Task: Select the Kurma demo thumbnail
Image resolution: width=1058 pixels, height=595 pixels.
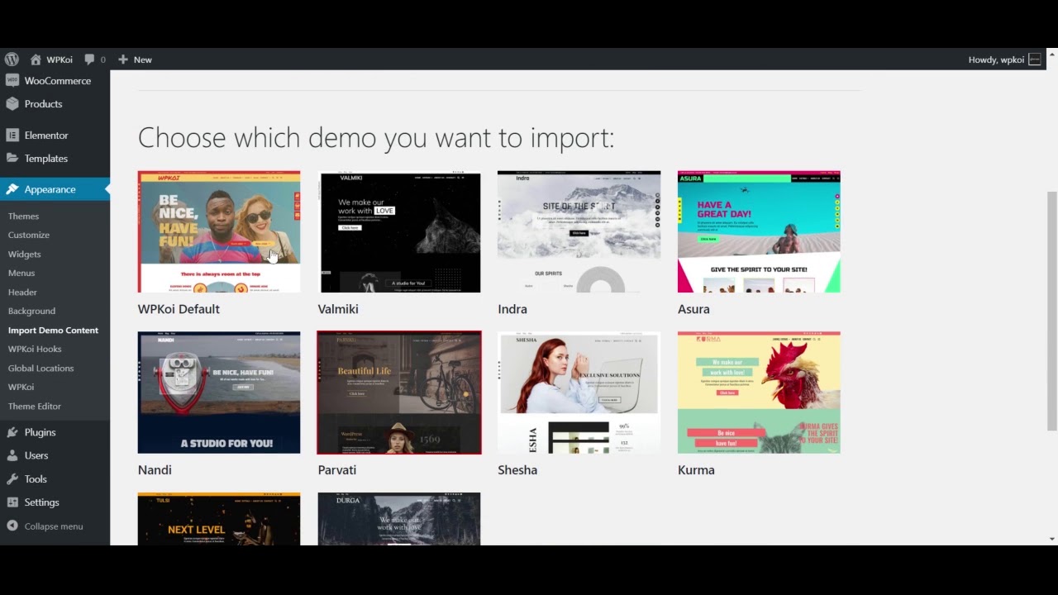Action: pyautogui.click(x=759, y=393)
